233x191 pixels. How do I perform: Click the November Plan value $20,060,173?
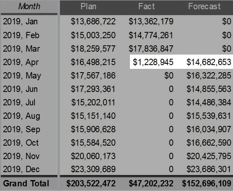click(x=93, y=156)
